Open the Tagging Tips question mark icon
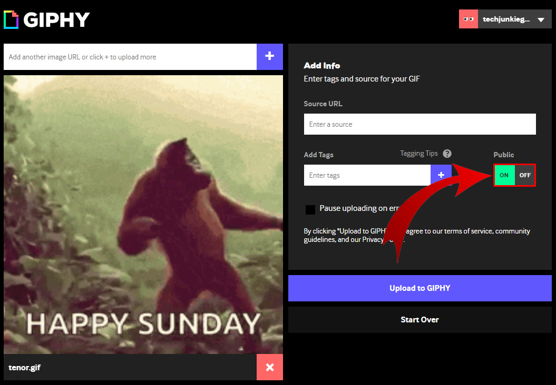This screenshot has height=385, width=556. (447, 154)
